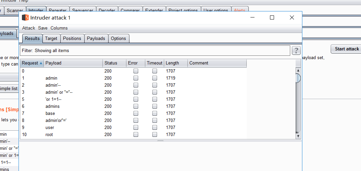Image resolution: width=361 pixels, height=171 pixels.
Task: Switch to the Options tab in attack window
Action: click(118, 38)
